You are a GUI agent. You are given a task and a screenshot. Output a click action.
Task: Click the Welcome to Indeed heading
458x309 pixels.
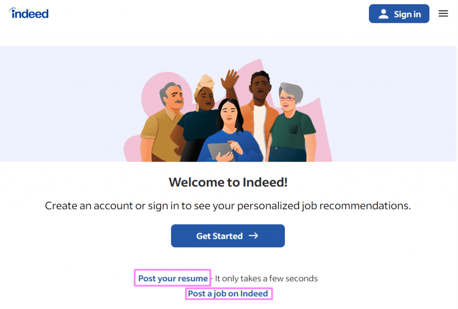click(229, 182)
